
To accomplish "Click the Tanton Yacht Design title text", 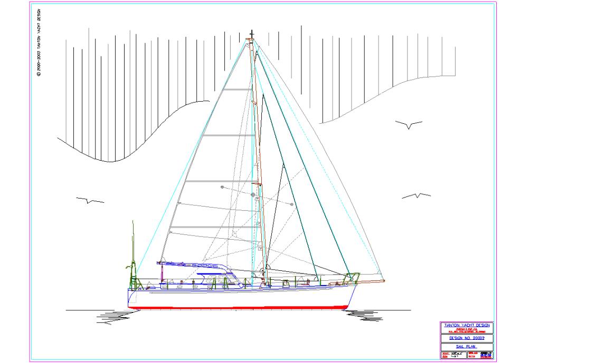I will (x=466, y=325).
